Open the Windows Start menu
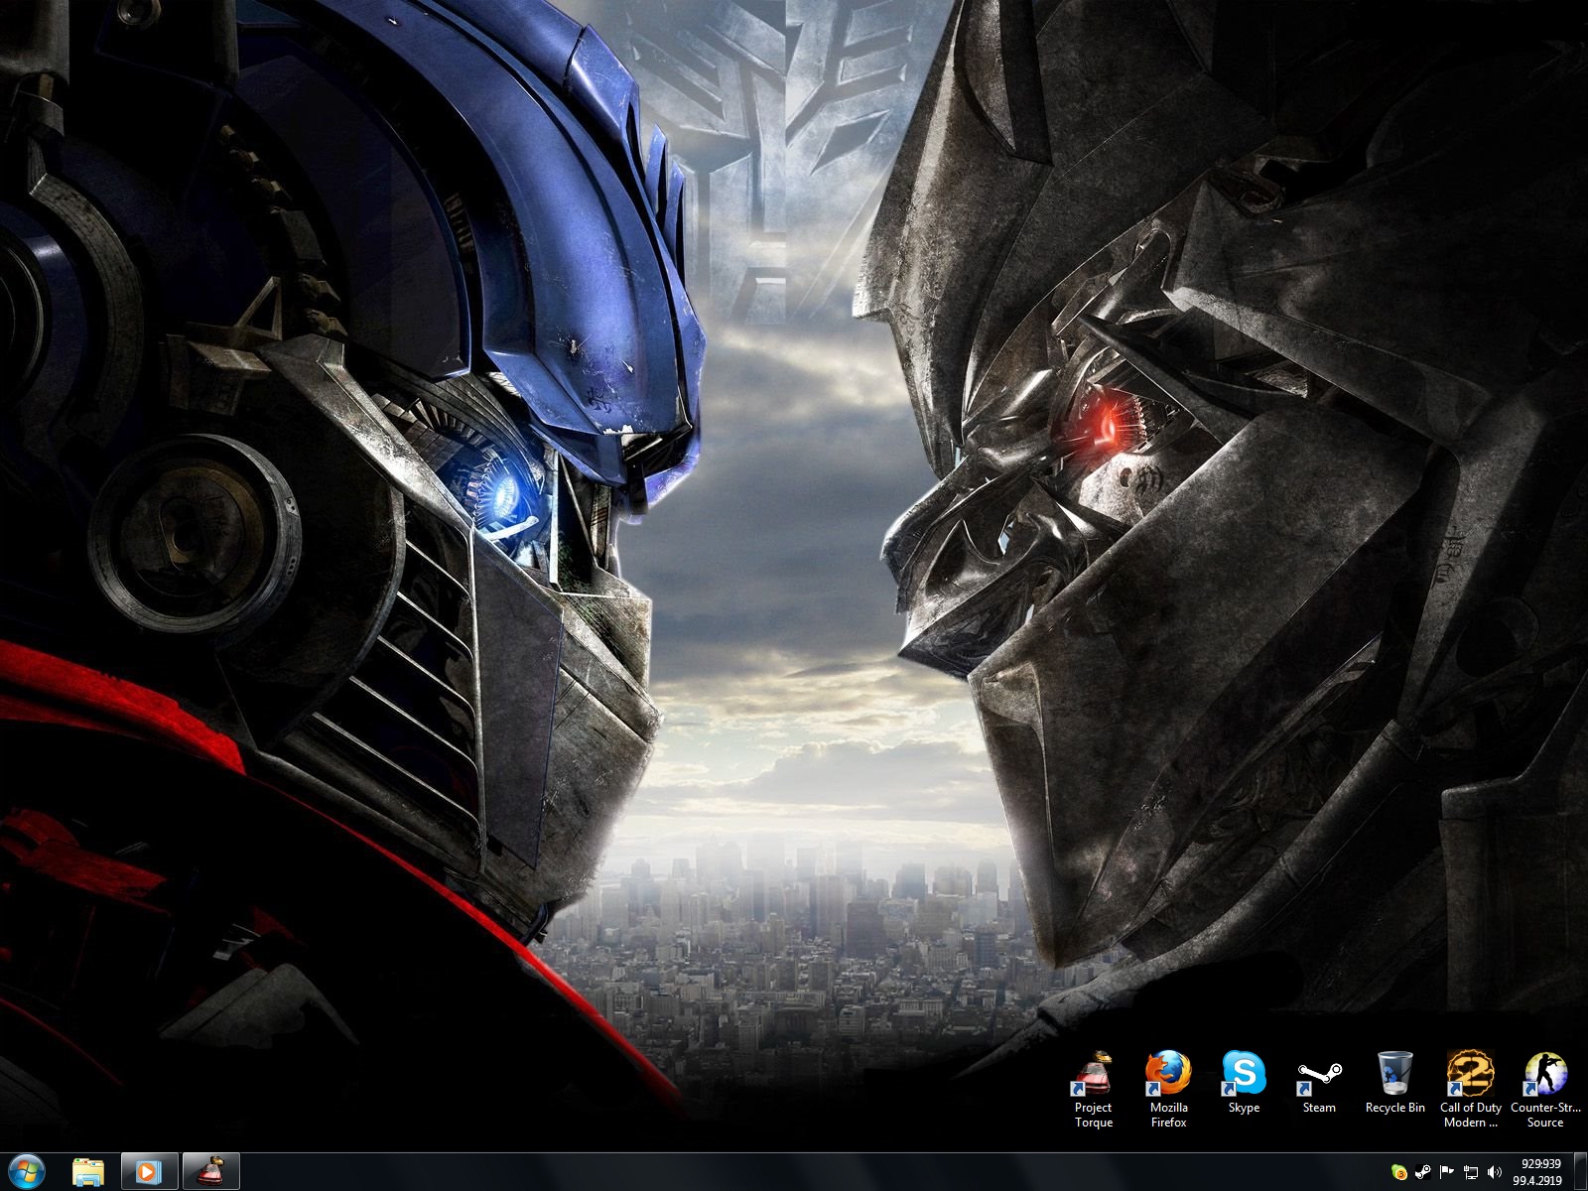Screen dimensions: 1588x1191 27,1171
